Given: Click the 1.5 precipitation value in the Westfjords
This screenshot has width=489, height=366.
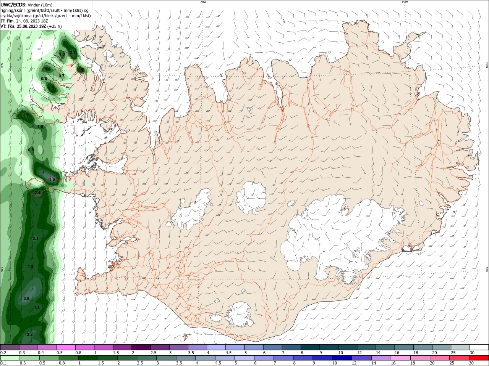Looking at the screenshot, I should tap(51, 88).
